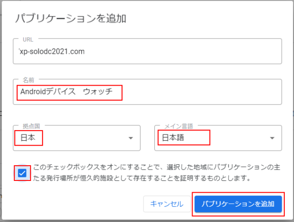Click the blue パブリケーションを追加 button

[238, 204]
